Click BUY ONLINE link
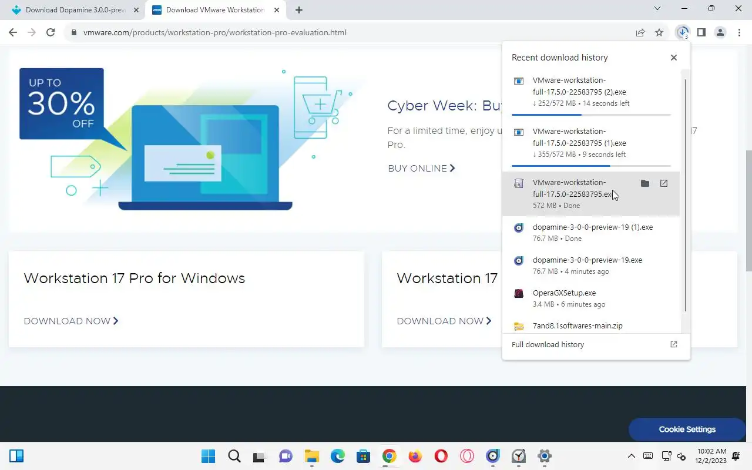This screenshot has width=752, height=470. [x=421, y=168]
